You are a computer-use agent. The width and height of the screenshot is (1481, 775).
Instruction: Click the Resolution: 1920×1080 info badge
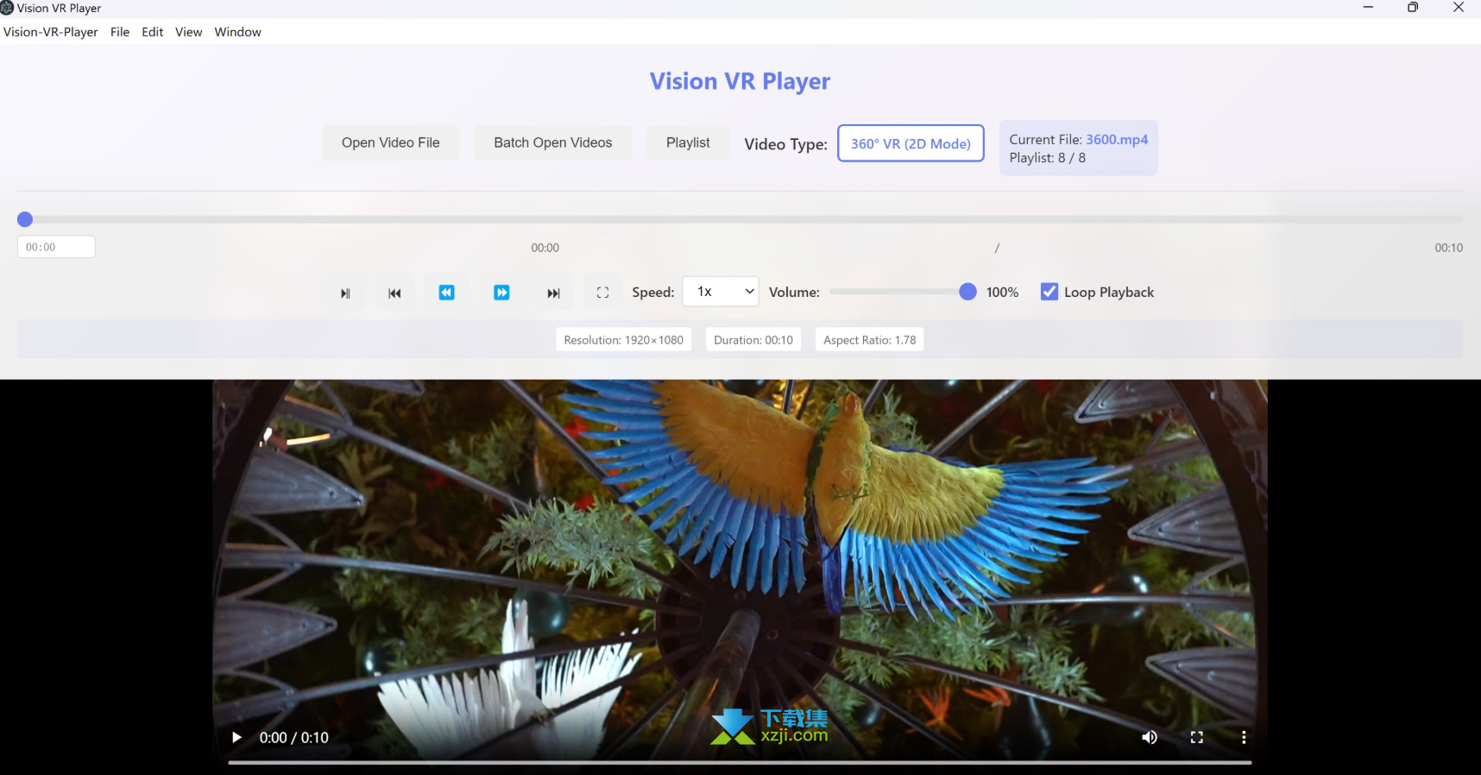(x=624, y=340)
